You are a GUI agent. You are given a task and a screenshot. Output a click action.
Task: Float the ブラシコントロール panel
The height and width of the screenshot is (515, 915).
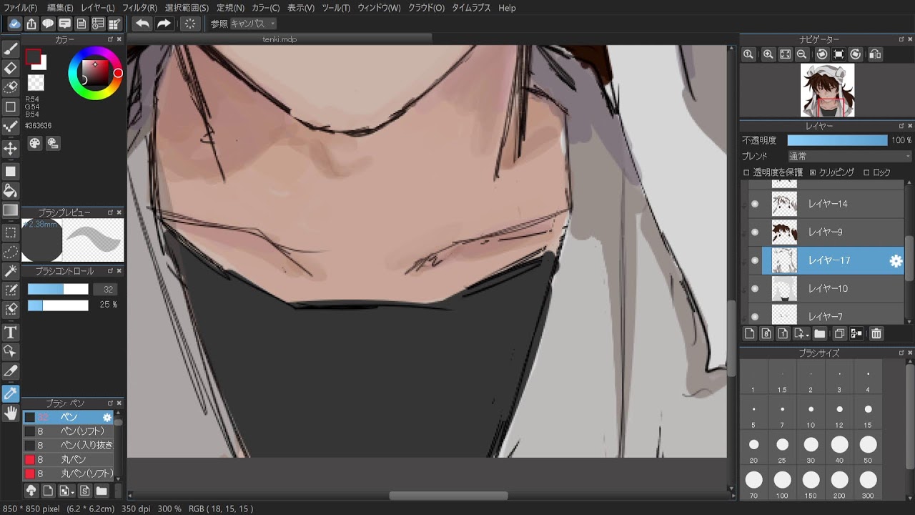[x=110, y=271]
